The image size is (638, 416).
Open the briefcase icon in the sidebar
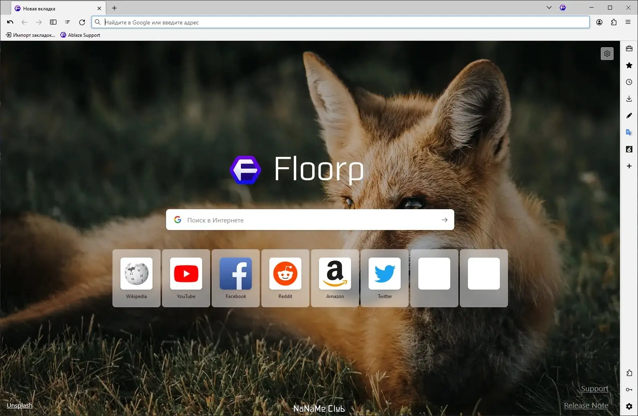(x=629, y=48)
